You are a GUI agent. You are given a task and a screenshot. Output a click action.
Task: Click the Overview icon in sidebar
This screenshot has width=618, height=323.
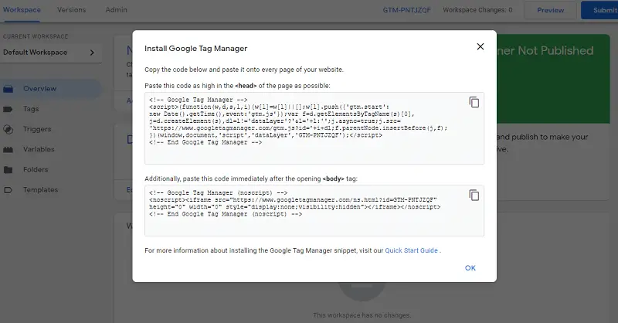click(8, 89)
